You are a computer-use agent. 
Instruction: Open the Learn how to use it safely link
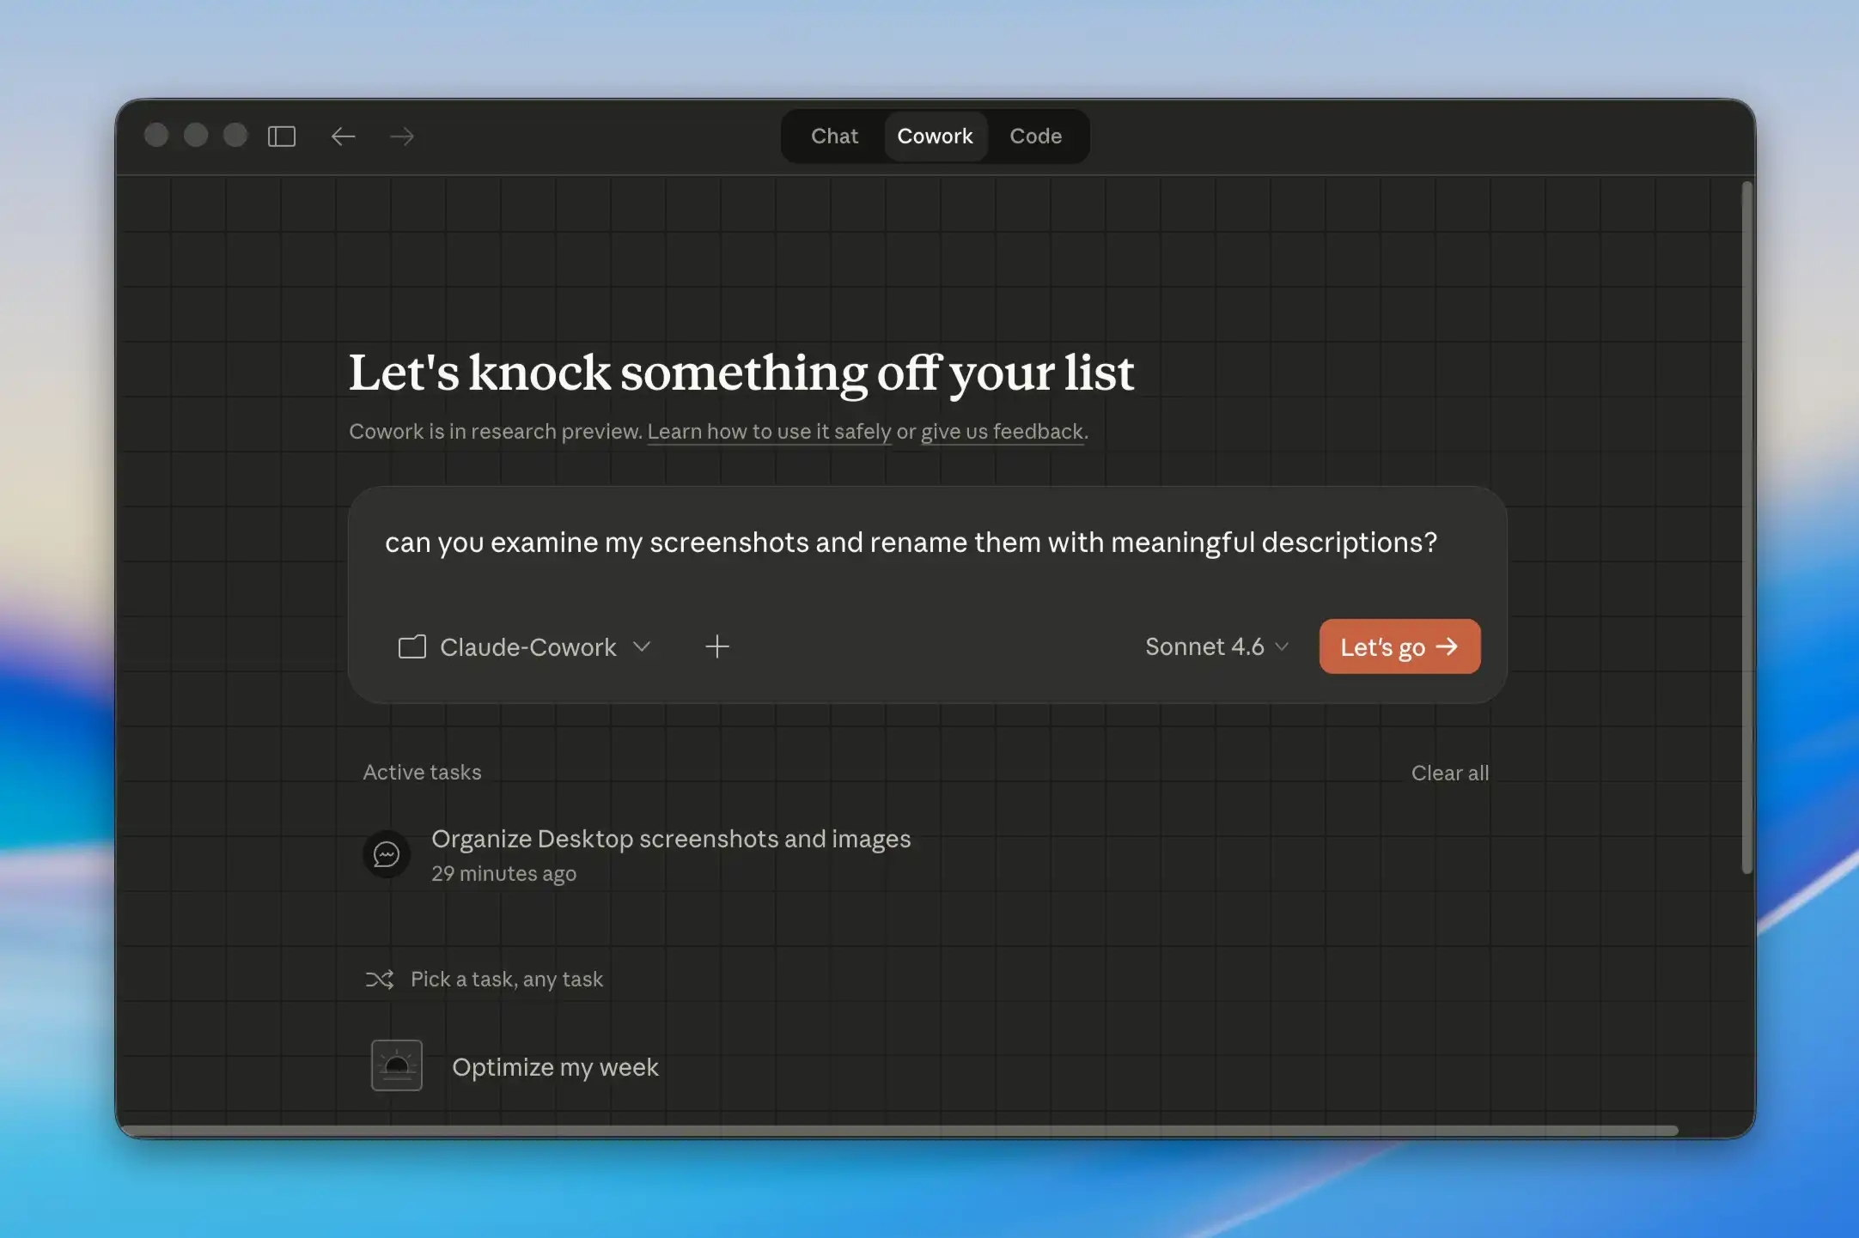click(x=770, y=432)
